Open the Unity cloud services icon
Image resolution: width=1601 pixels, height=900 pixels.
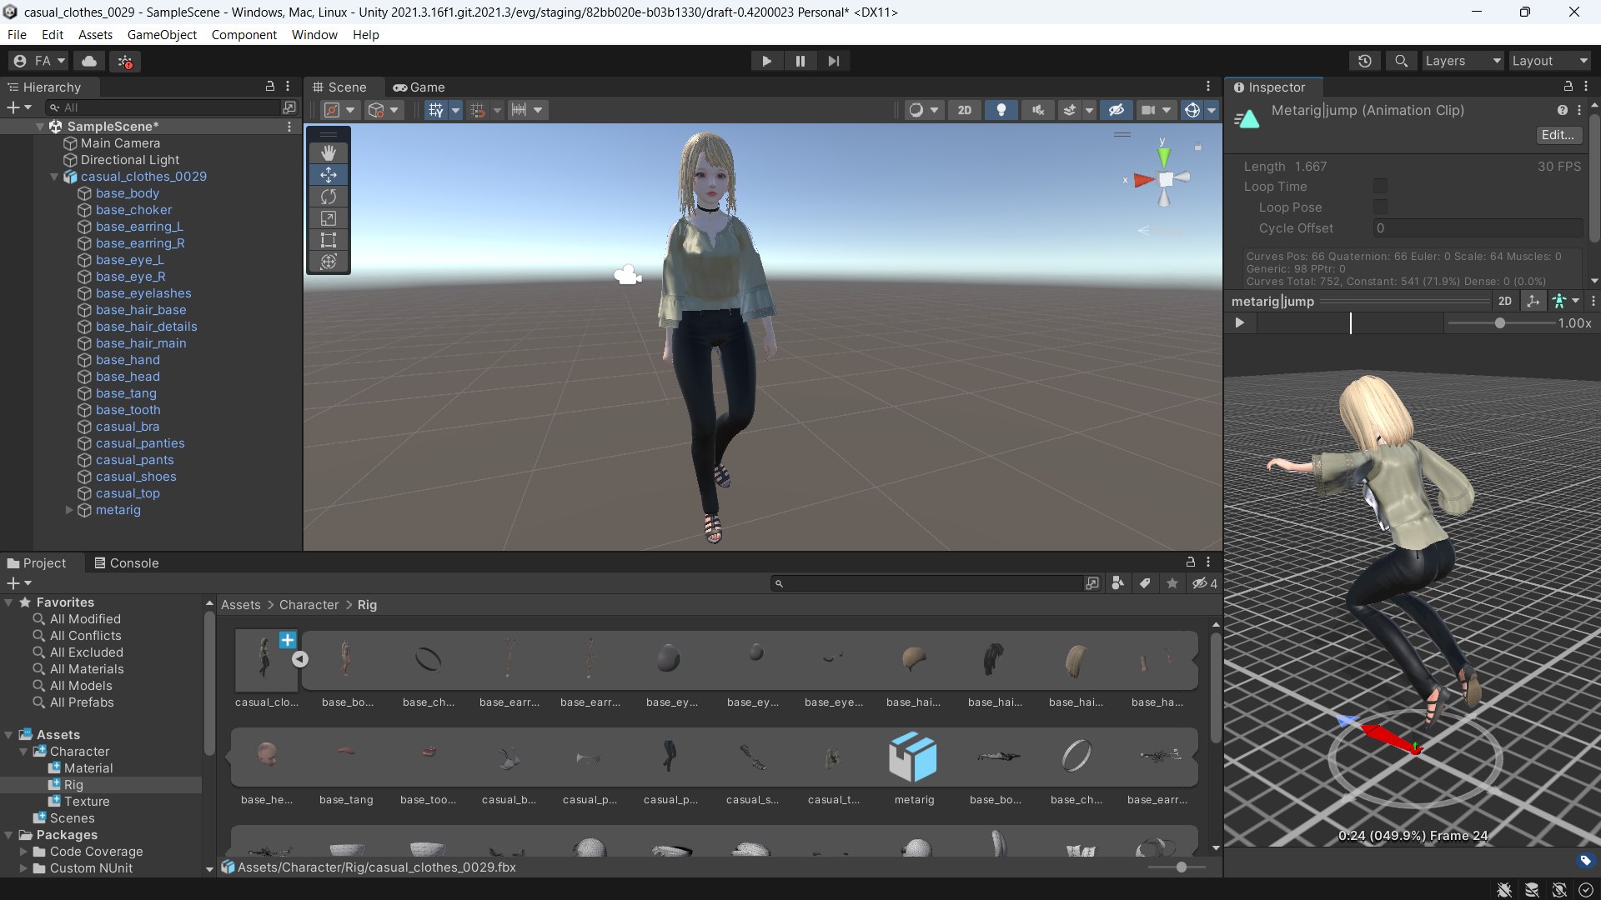pyautogui.click(x=89, y=61)
